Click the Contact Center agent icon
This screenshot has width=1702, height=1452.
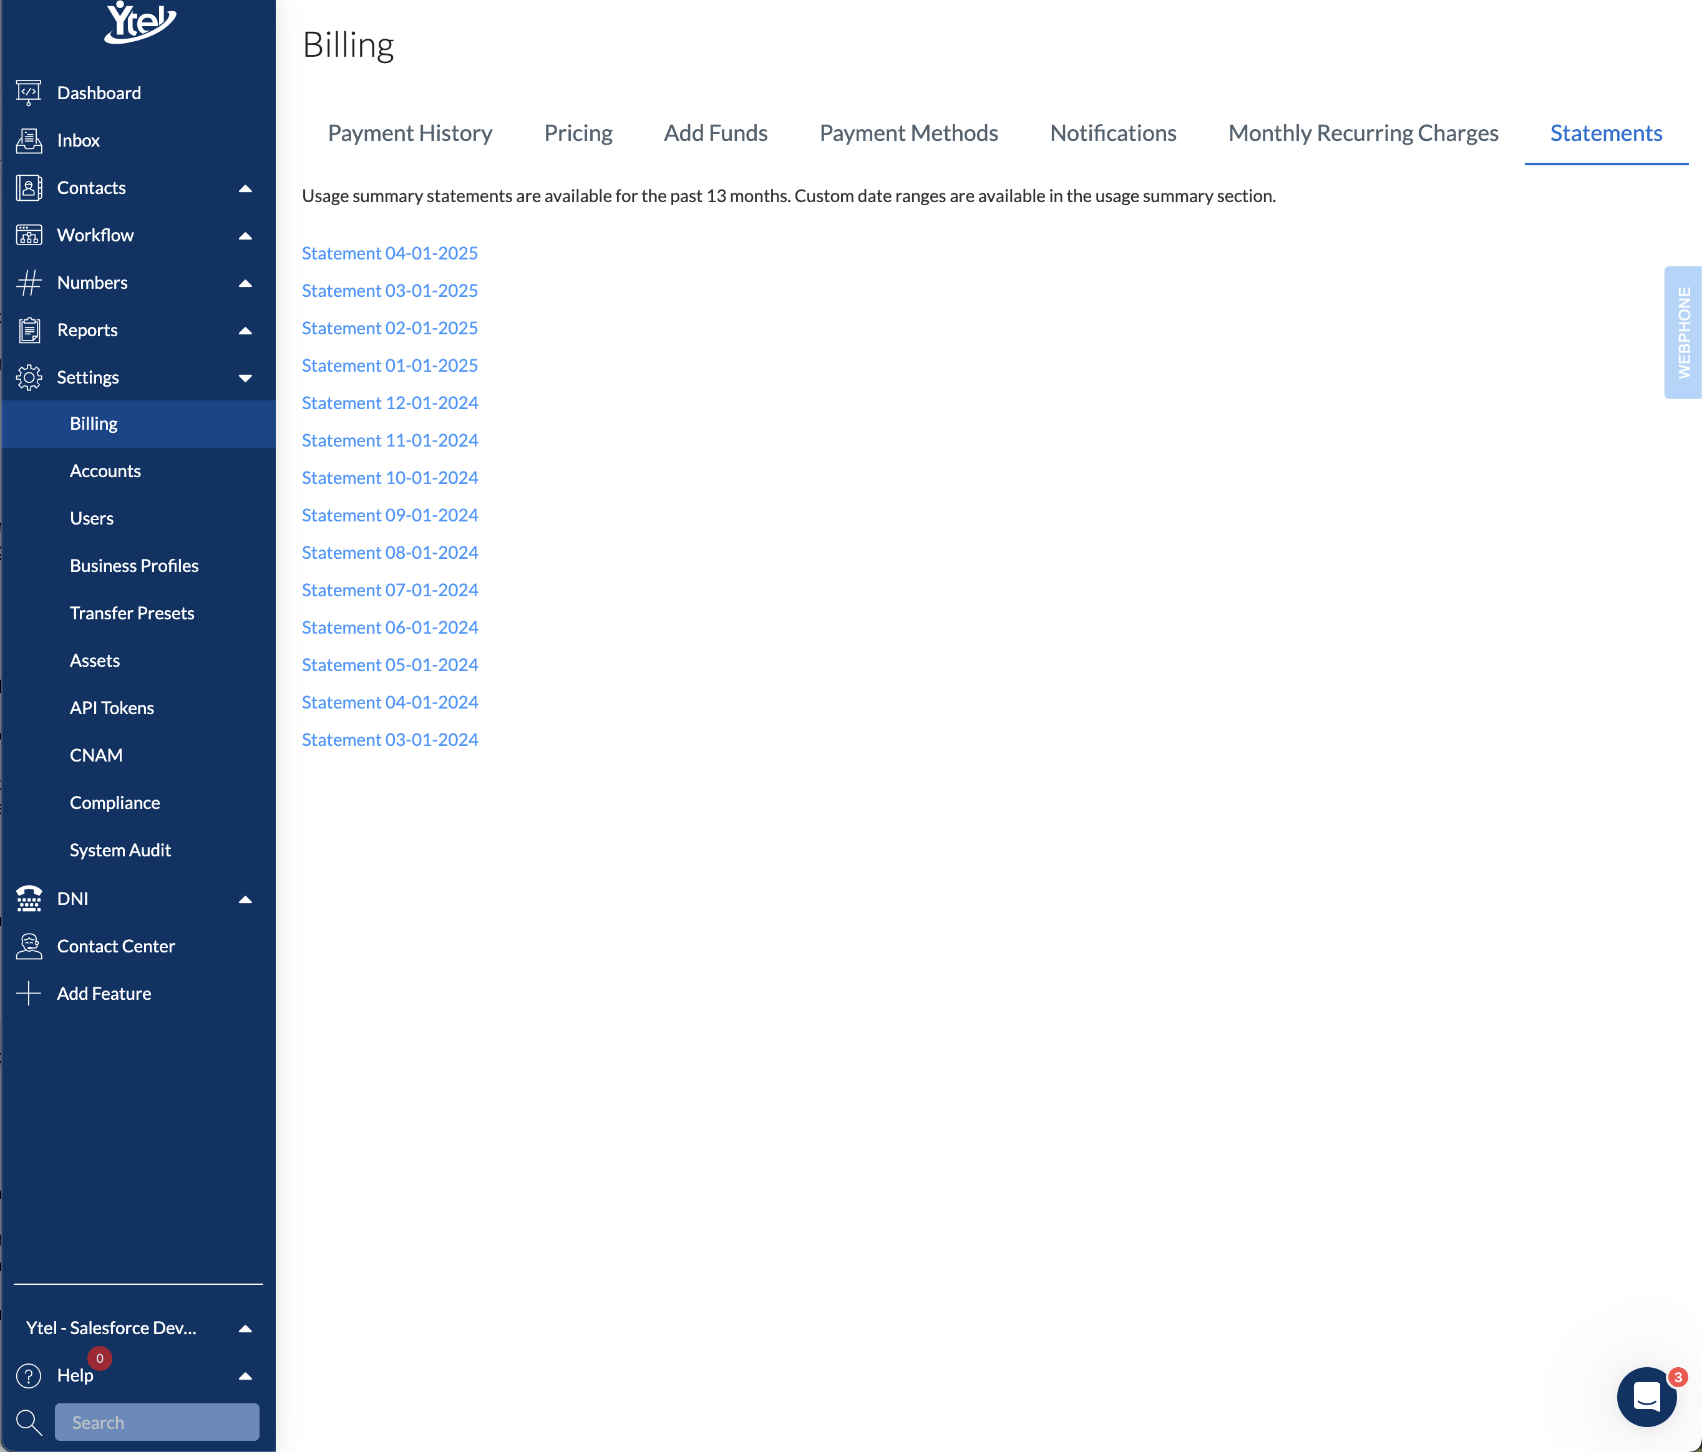pos(29,946)
